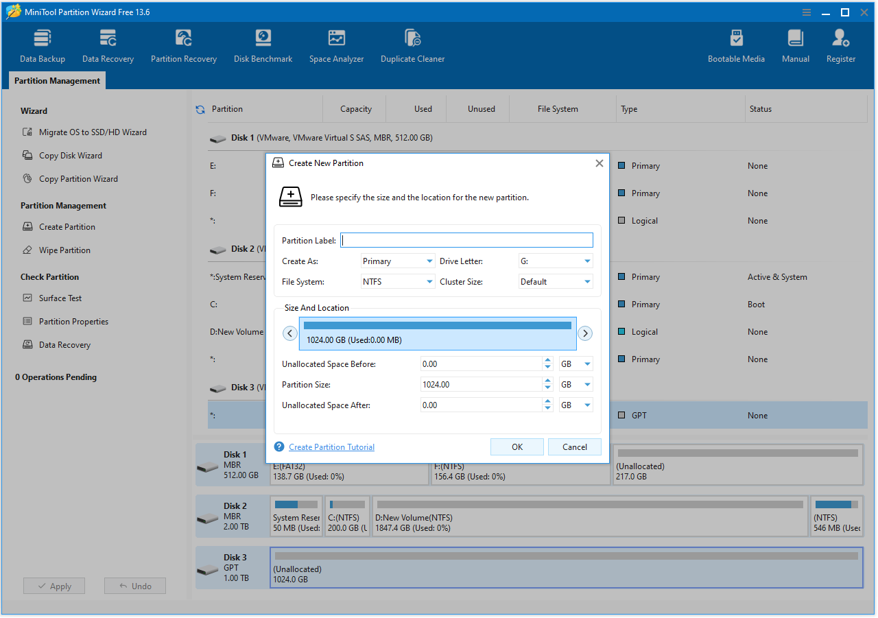Open the Create As dropdown

tap(398, 261)
